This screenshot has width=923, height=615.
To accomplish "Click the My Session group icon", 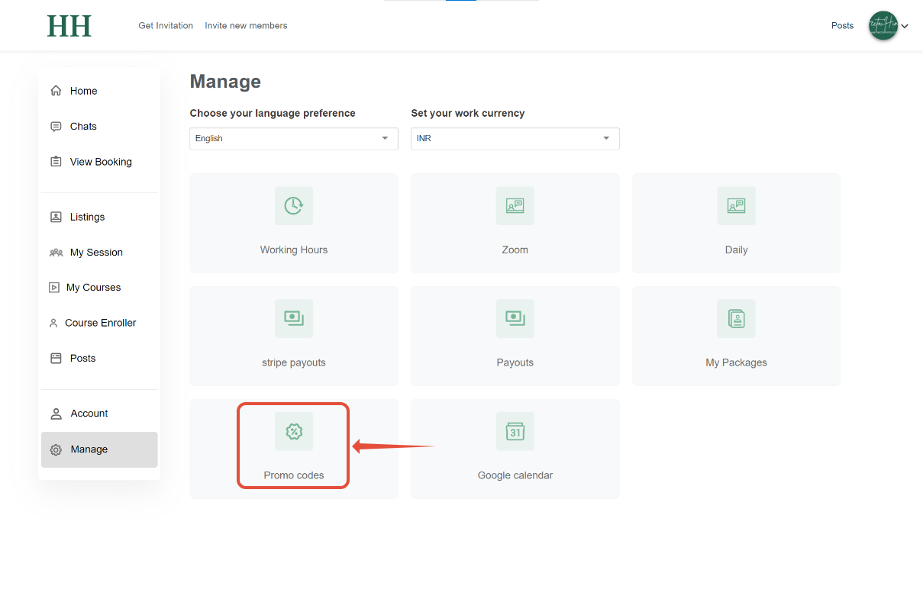I will click(x=56, y=253).
